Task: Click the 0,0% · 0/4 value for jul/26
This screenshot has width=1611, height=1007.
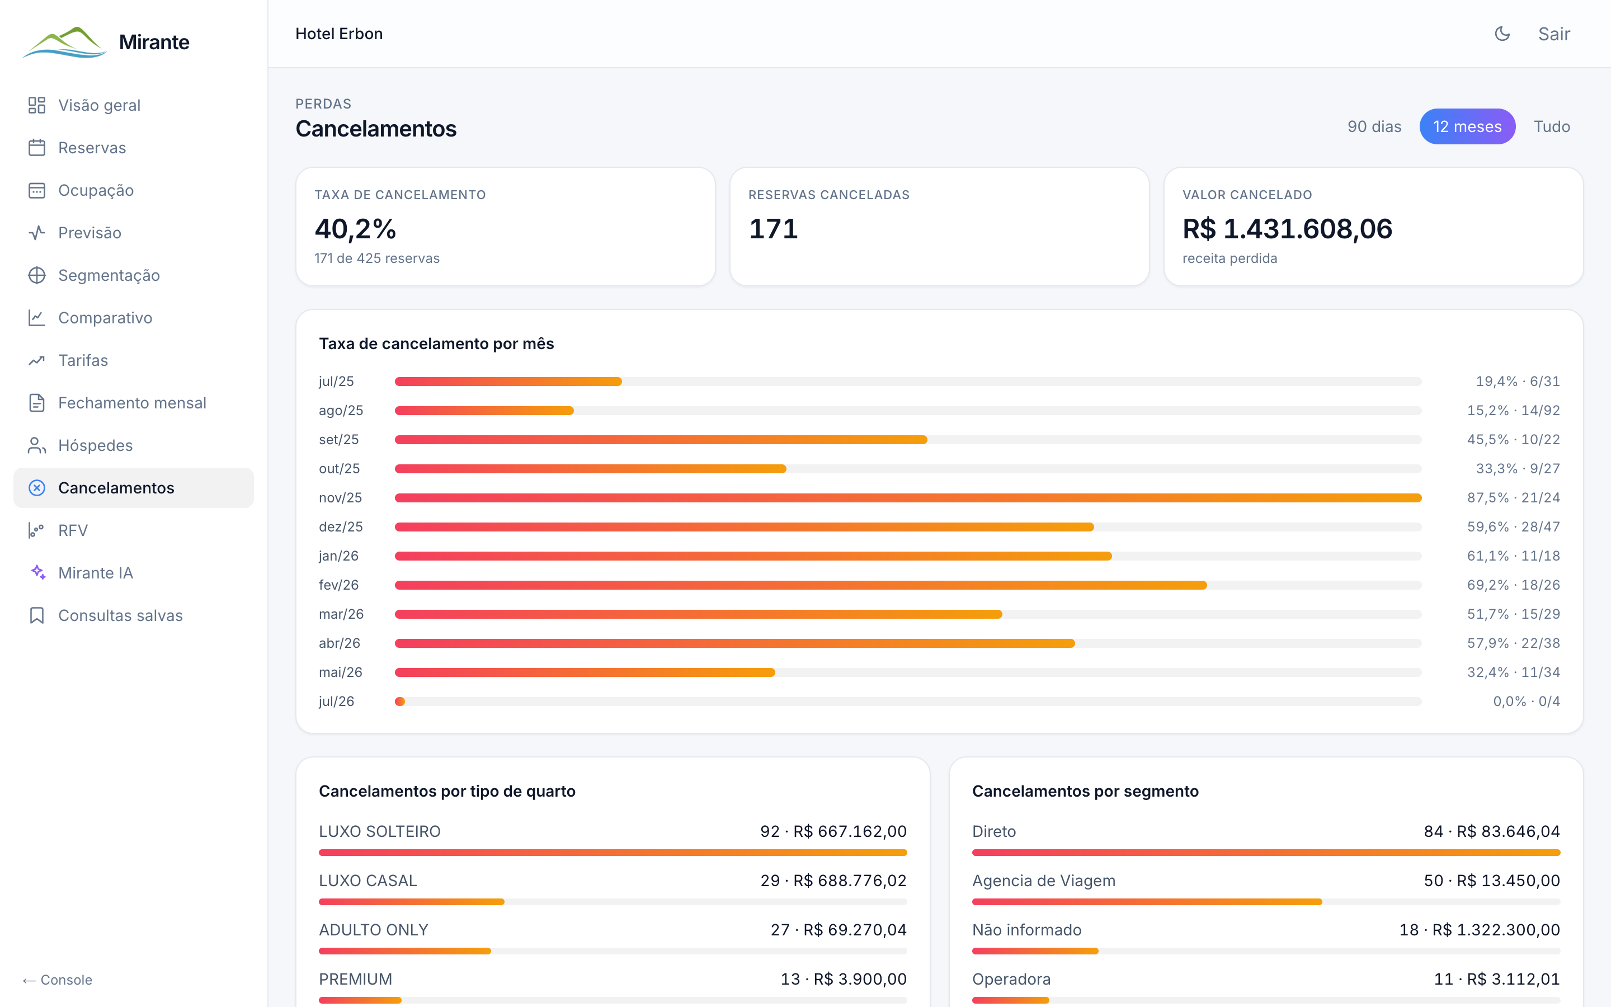Action: click(x=1526, y=702)
